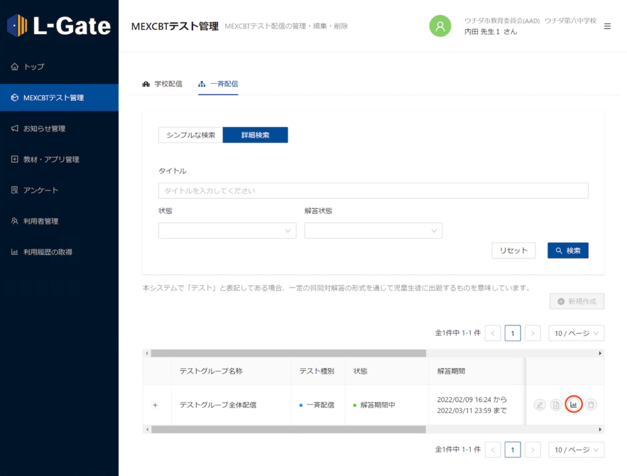Click the 解答期間中 status cell
The height and width of the screenshot is (476, 627).
(387, 405)
